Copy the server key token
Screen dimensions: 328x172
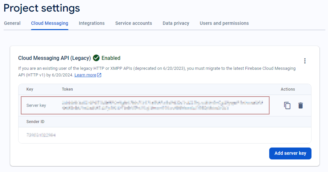coord(287,106)
